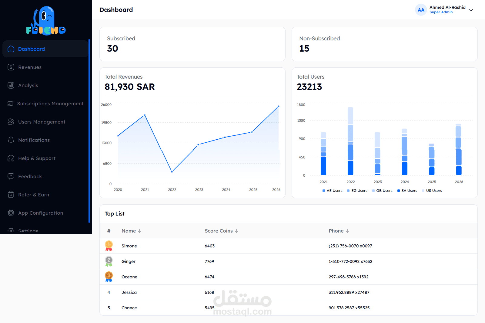Screen dimensions: 485x323
Task: Navigate to Users Management
Action: pos(45,122)
